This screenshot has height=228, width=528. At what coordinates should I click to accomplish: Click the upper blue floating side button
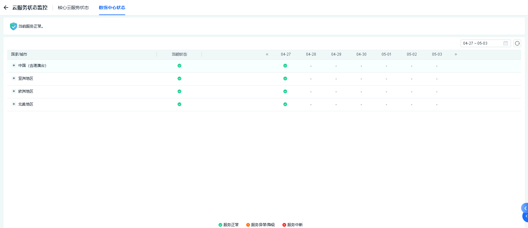[x=525, y=208]
